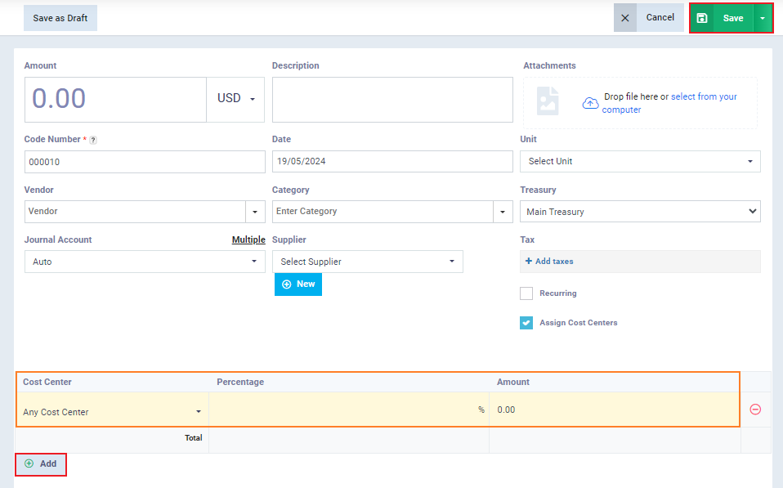Click the Cost Center column header
Screen dimensions: 783x488
pos(47,382)
